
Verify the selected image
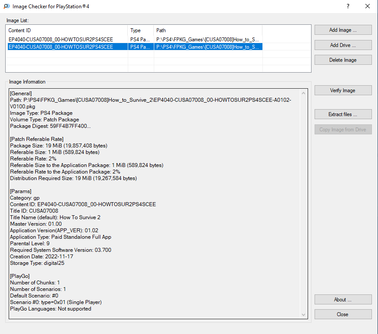(343, 90)
